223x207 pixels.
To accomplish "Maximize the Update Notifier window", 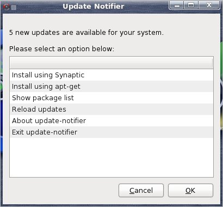I will 191,5.
